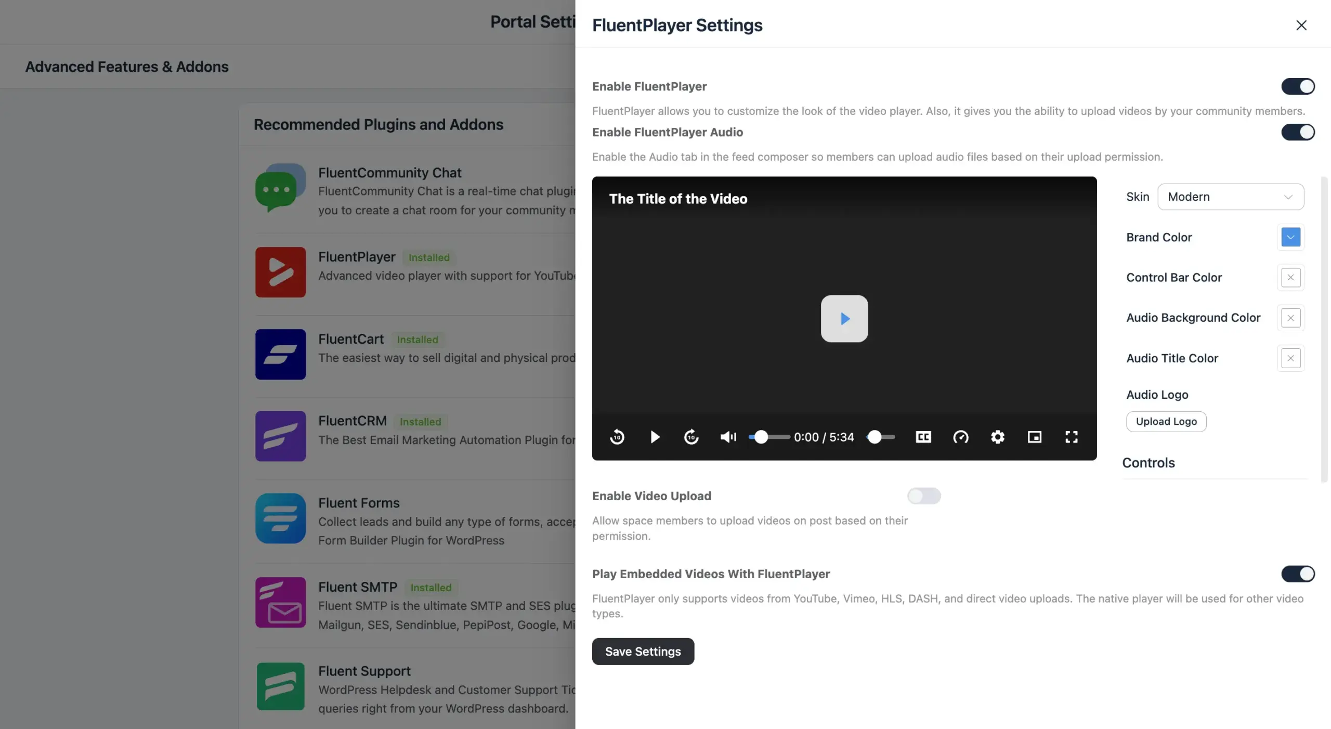The width and height of the screenshot is (1331, 729).
Task: Click the Fluent Support plugin title
Action: (x=364, y=671)
